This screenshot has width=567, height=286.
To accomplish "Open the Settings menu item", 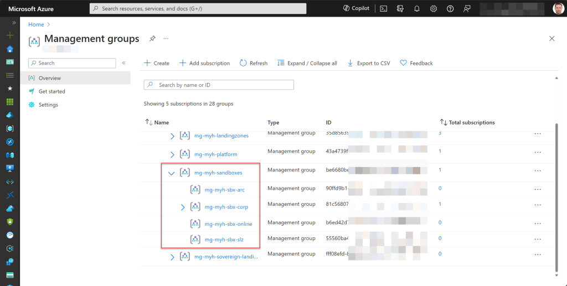I will [48, 105].
